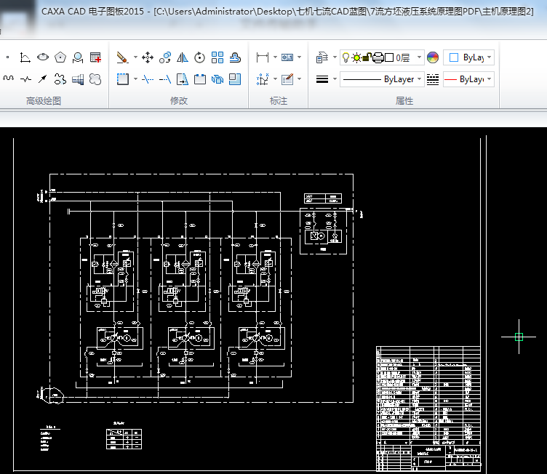Activate the mirror tool
Screen dimensions: 547x474
(x=182, y=57)
